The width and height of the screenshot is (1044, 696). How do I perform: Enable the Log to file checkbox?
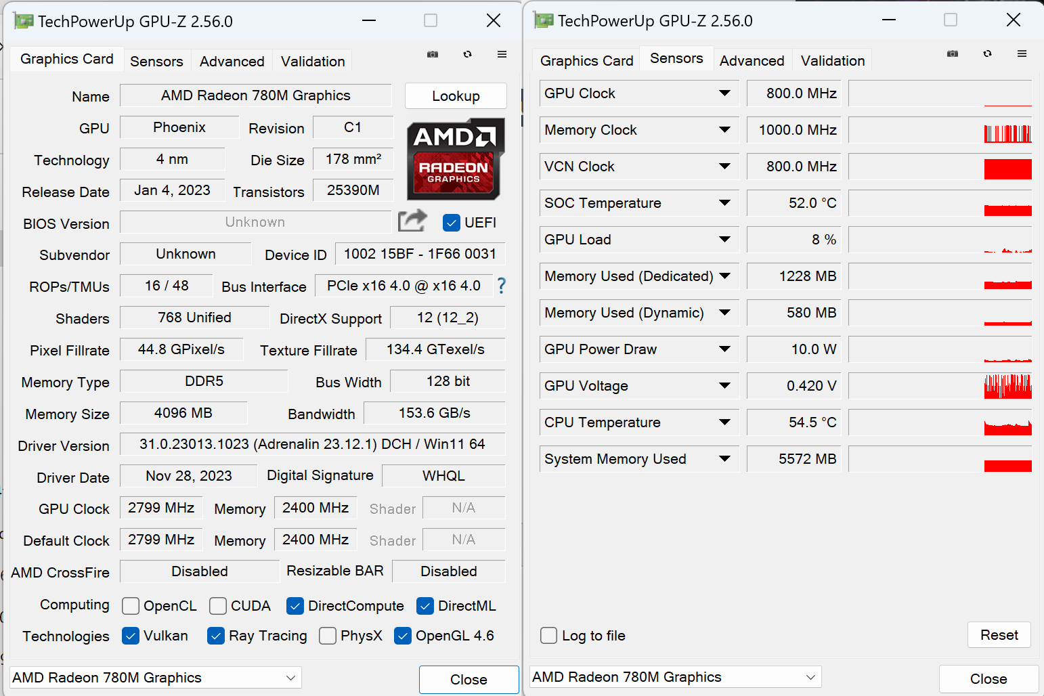tap(549, 636)
